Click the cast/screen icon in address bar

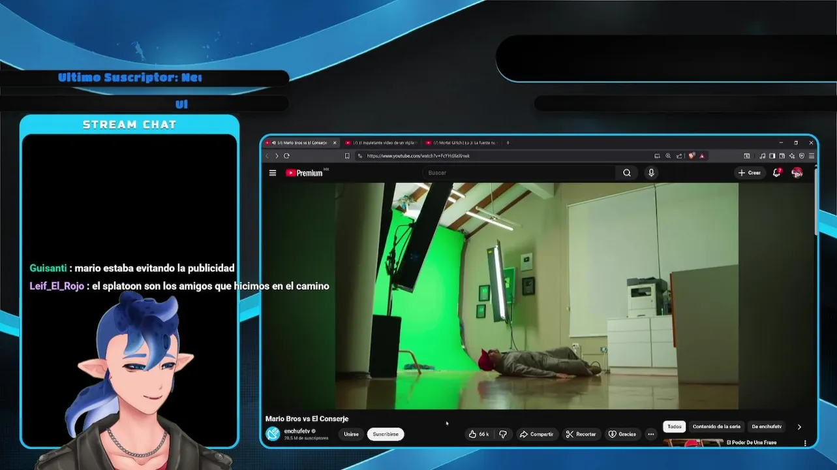click(x=657, y=156)
